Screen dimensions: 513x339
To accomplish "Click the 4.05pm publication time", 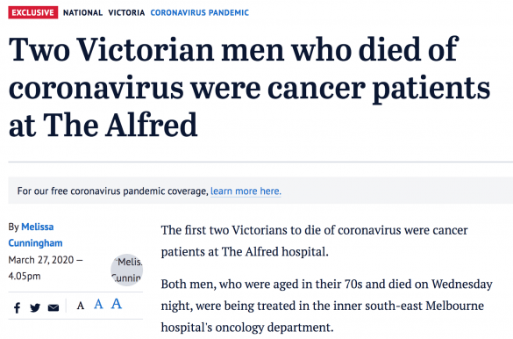I will coord(25,276).
